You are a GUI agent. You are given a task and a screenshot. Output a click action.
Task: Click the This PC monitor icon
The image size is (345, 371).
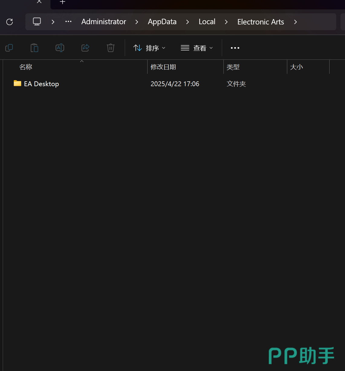[37, 22]
